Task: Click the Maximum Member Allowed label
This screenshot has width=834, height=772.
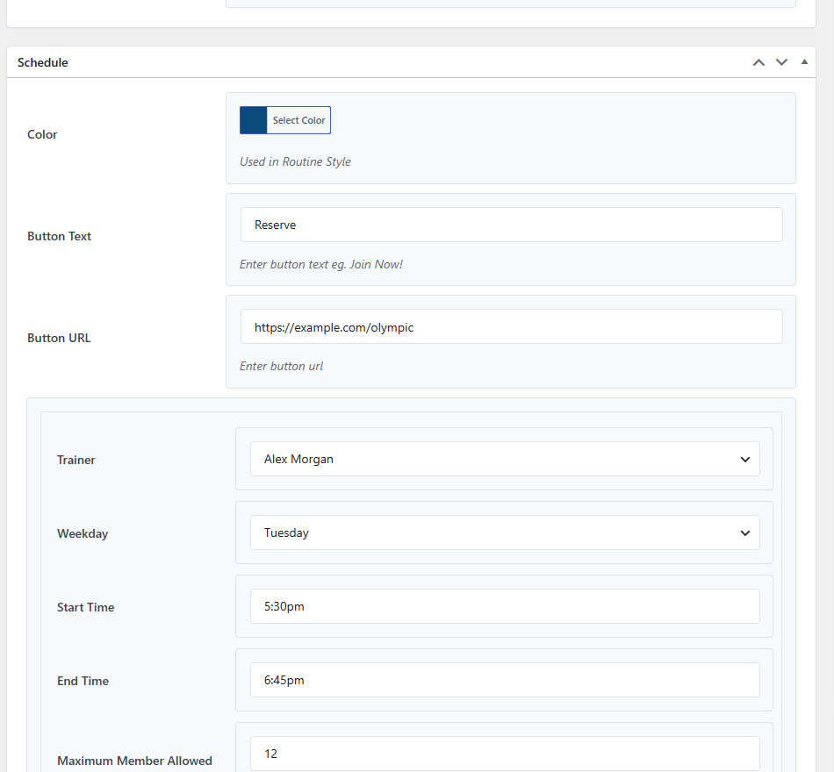Action: click(x=134, y=761)
